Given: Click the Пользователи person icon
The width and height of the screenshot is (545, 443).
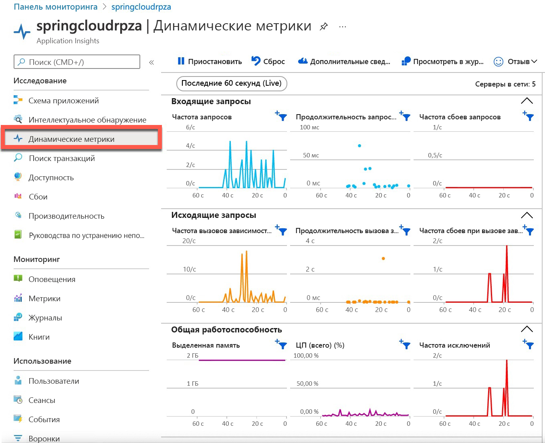Looking at the screenshot, I should click(x=18, y=380).
